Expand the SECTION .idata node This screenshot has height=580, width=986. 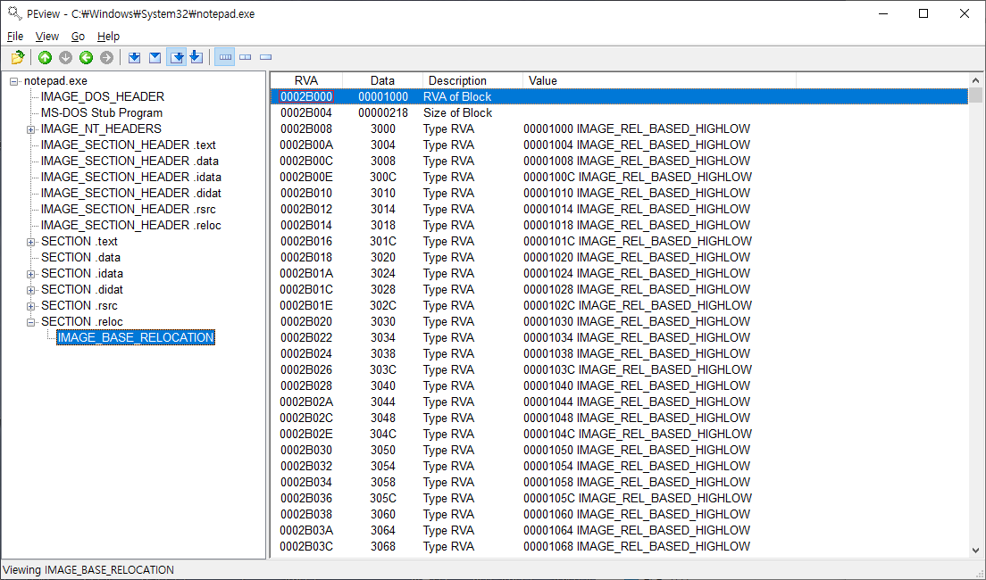click(x=30, y=274)
